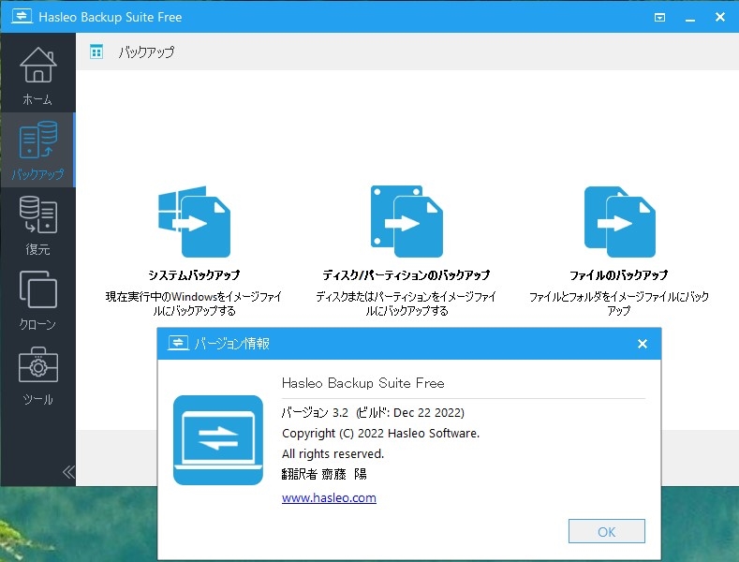
Task: Click the ファイルとフォルダ description text
Action: click(x=619, y=303)
